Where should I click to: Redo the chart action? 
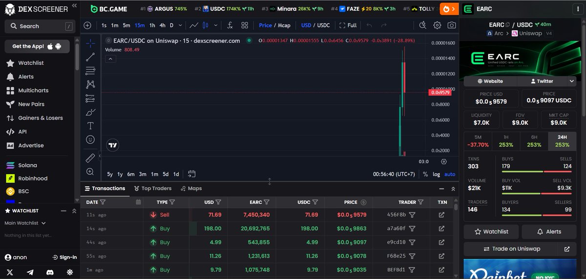384,25
